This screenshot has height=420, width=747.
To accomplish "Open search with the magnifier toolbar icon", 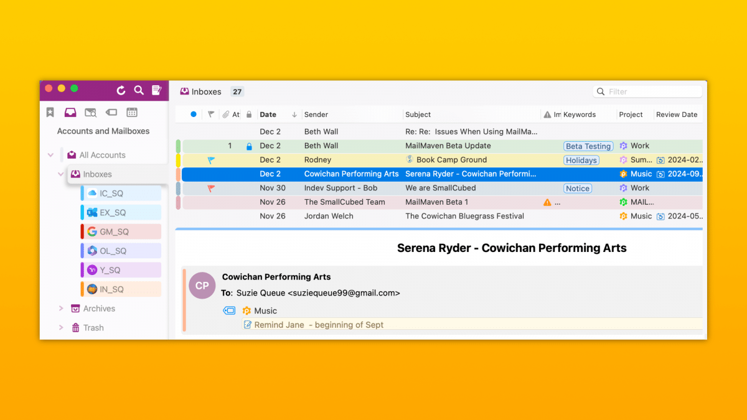I will 139,91.
